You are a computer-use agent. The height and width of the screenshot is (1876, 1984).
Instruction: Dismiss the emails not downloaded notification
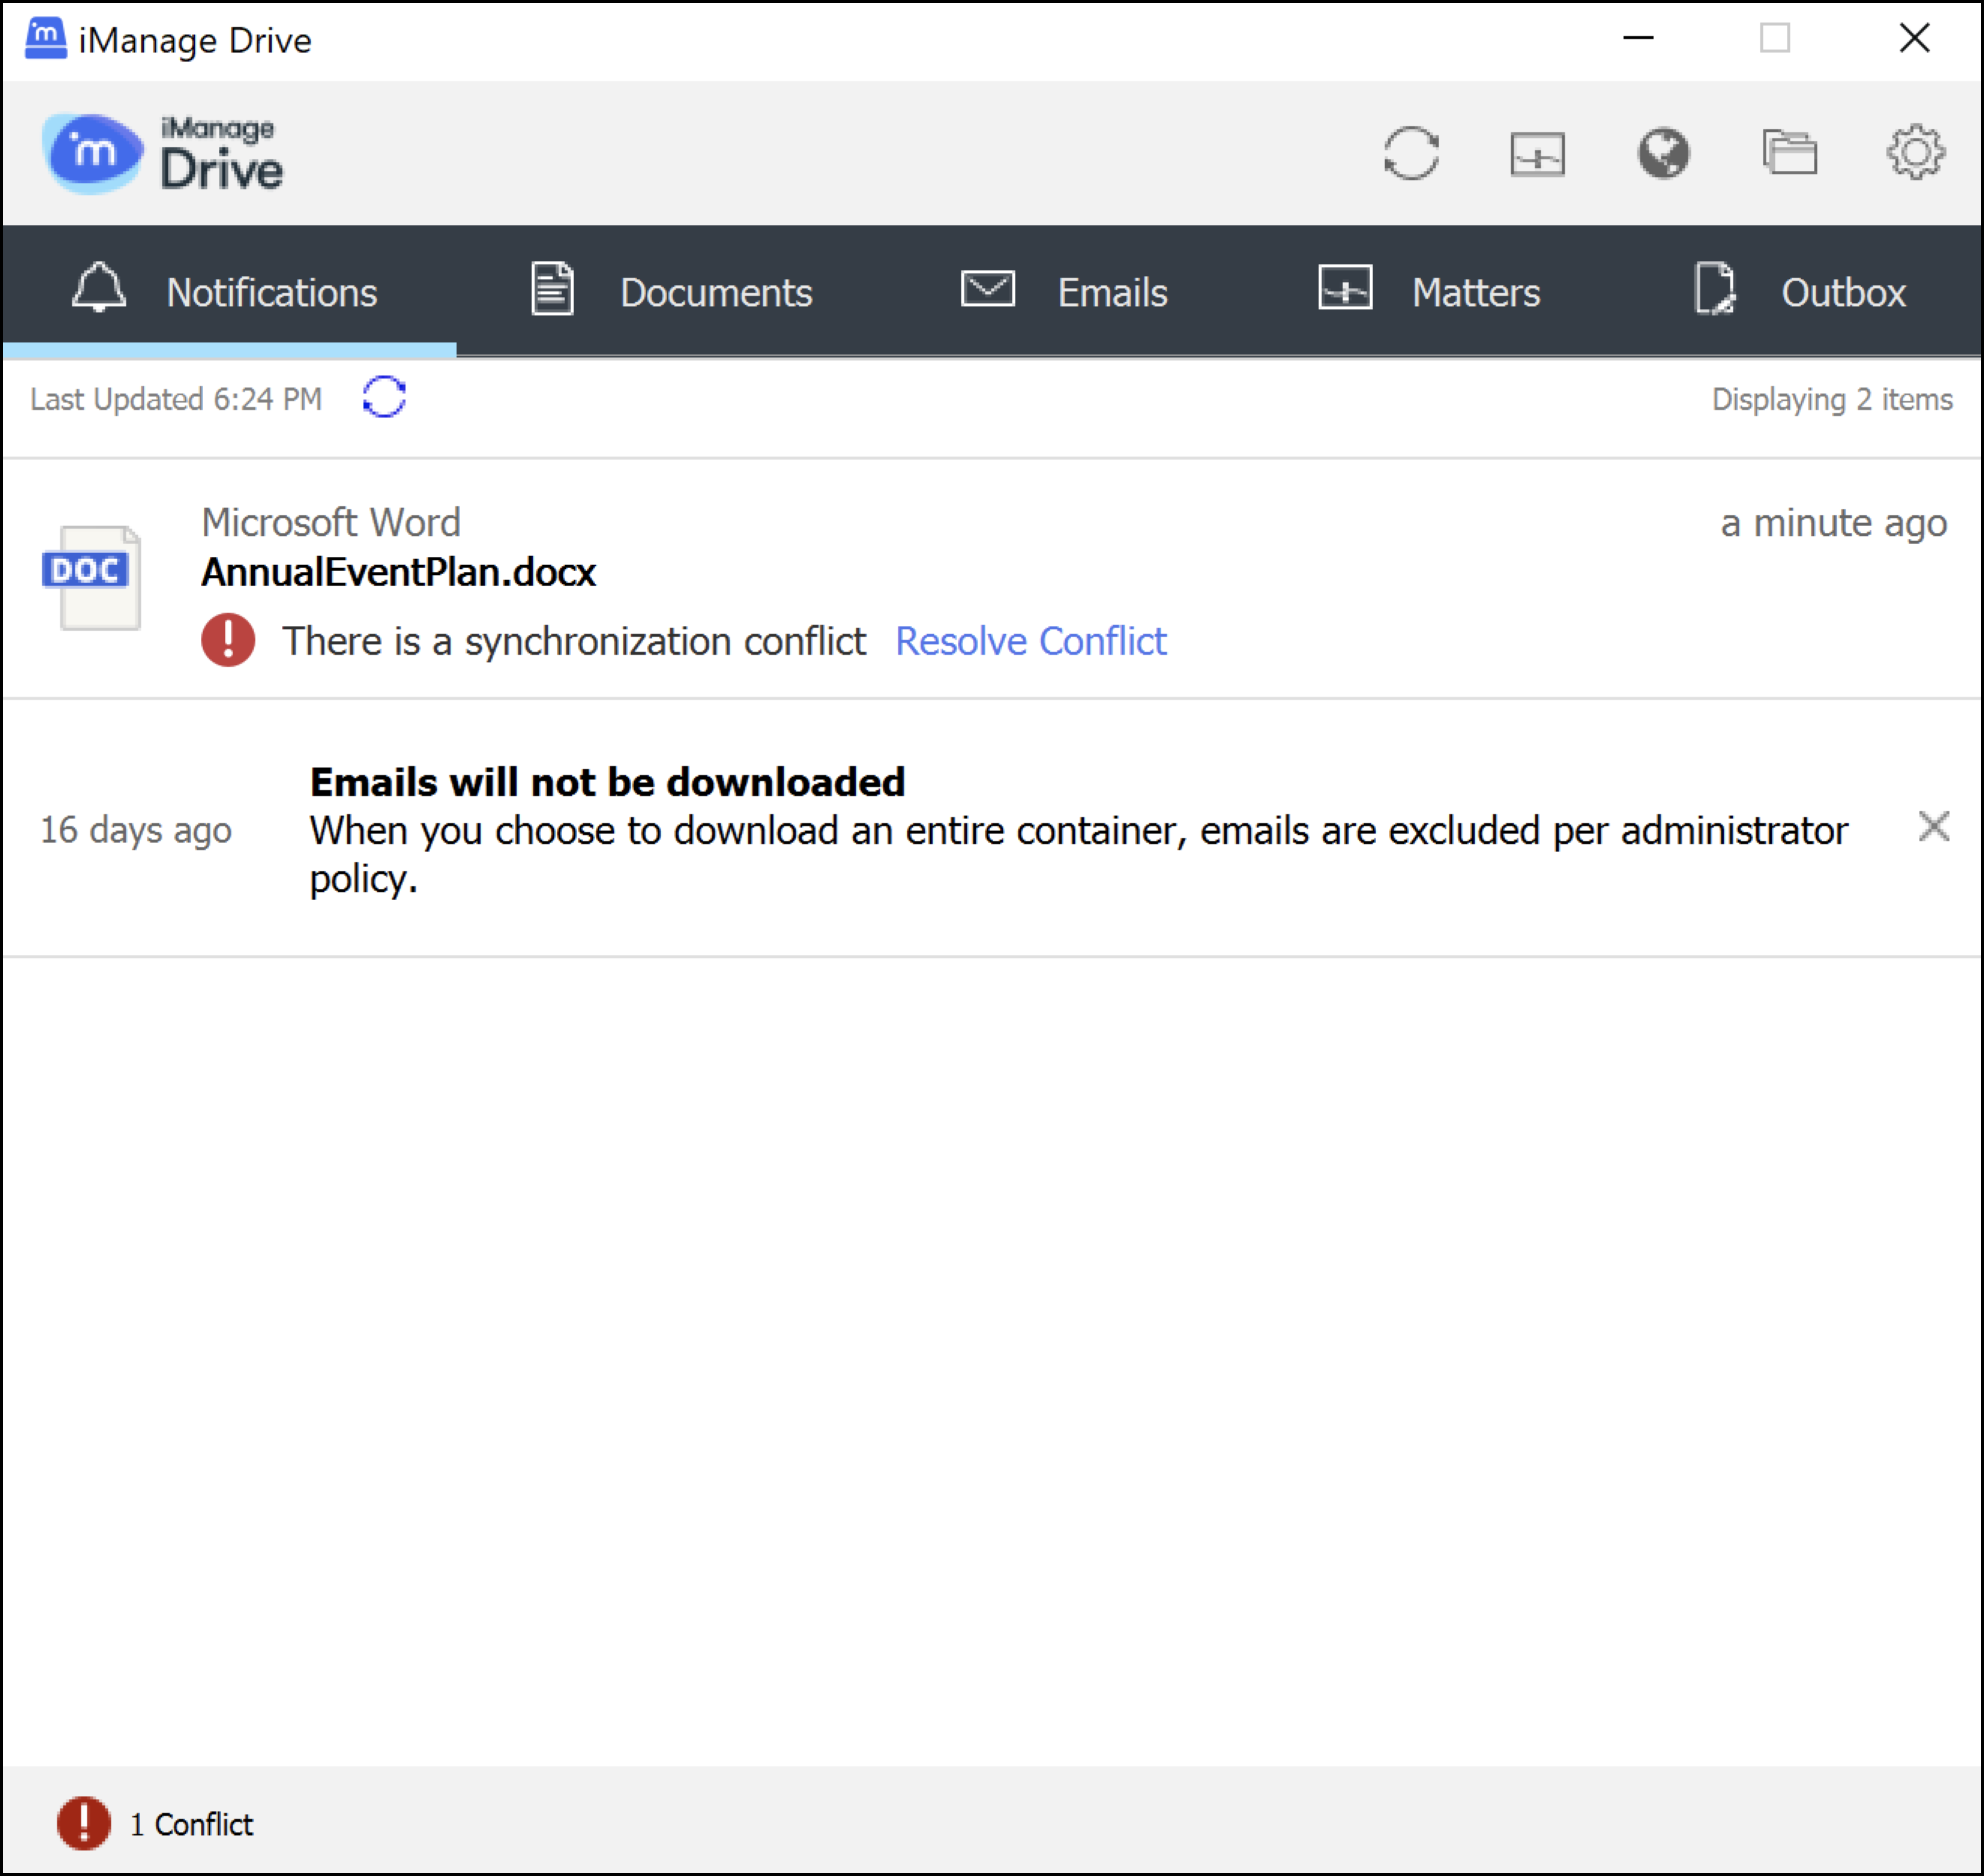click(1934, 827)
